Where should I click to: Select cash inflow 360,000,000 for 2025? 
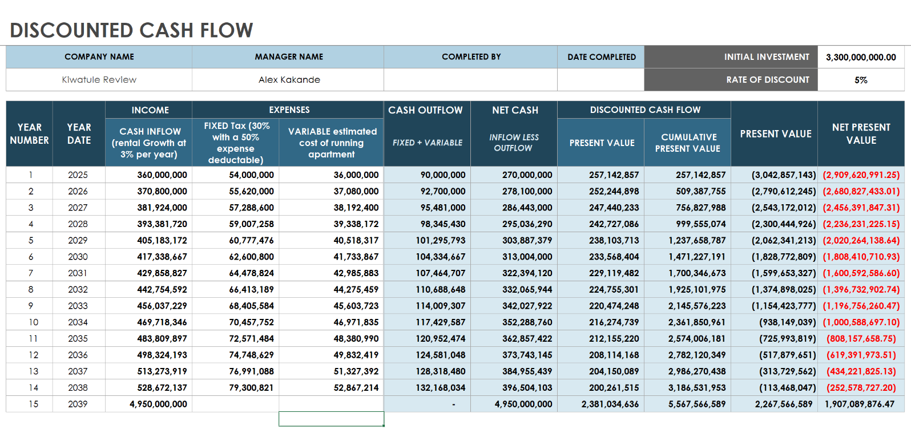[x=149, y=175]
